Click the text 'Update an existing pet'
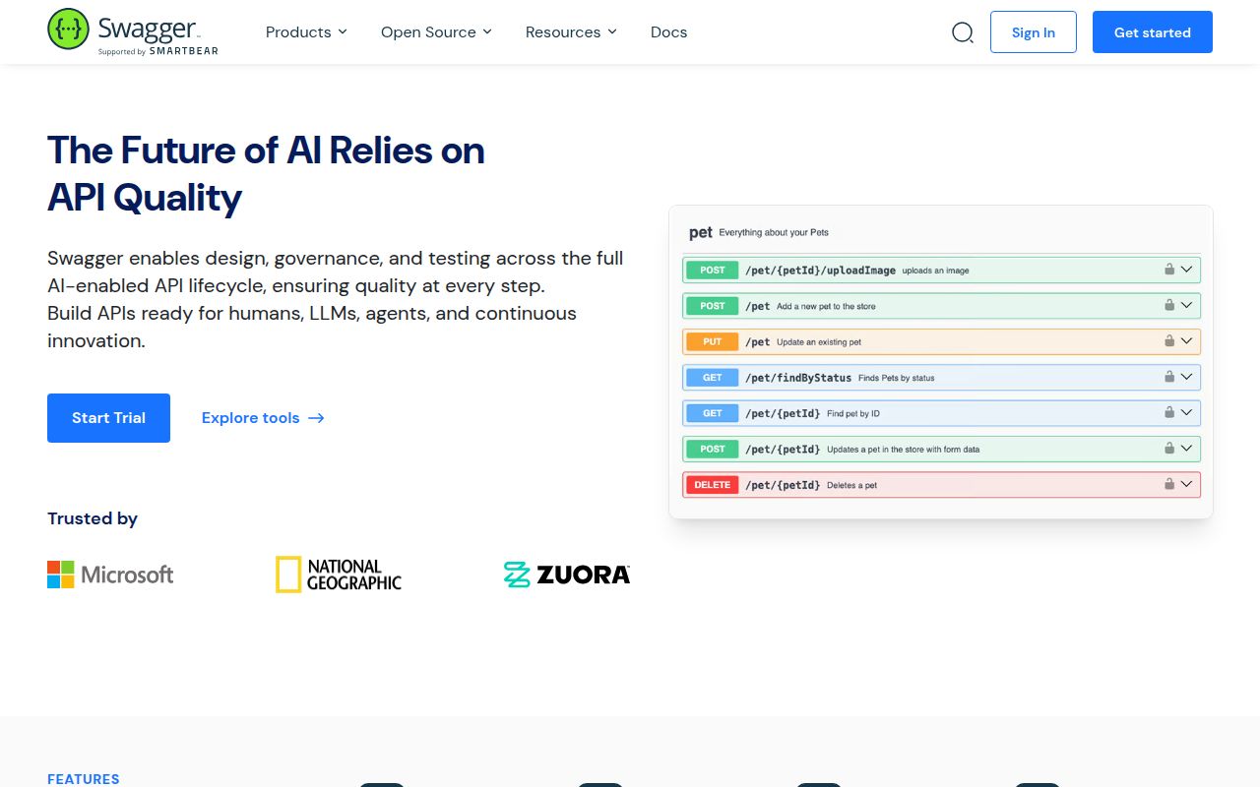Image resolution: width=1260 pixels, height=787 pixels. [819, 342]
